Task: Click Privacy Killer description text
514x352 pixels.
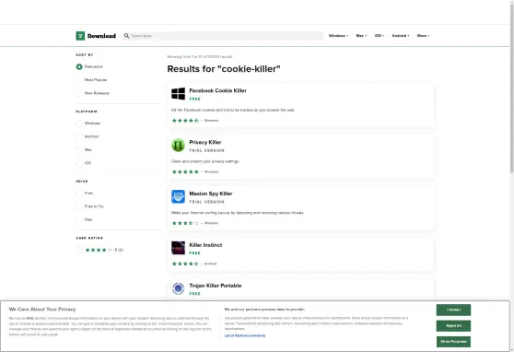Action: 205,161
